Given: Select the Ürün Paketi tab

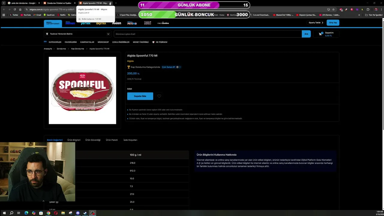Looking at the screenshot, I should tap(112, 140).
